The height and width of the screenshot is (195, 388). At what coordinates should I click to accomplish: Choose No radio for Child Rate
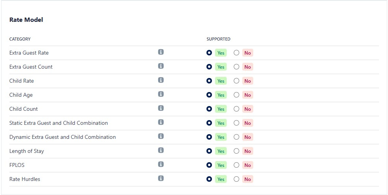[236, 81]
